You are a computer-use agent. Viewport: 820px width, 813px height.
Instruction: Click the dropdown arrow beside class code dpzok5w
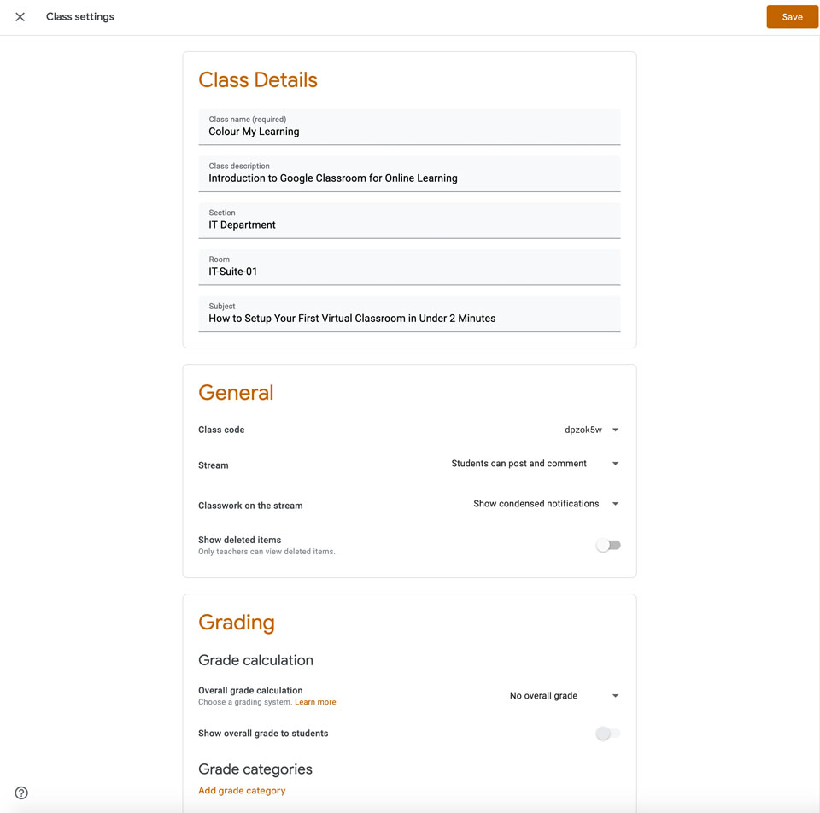pyautogui.click(x=614, y=430)
